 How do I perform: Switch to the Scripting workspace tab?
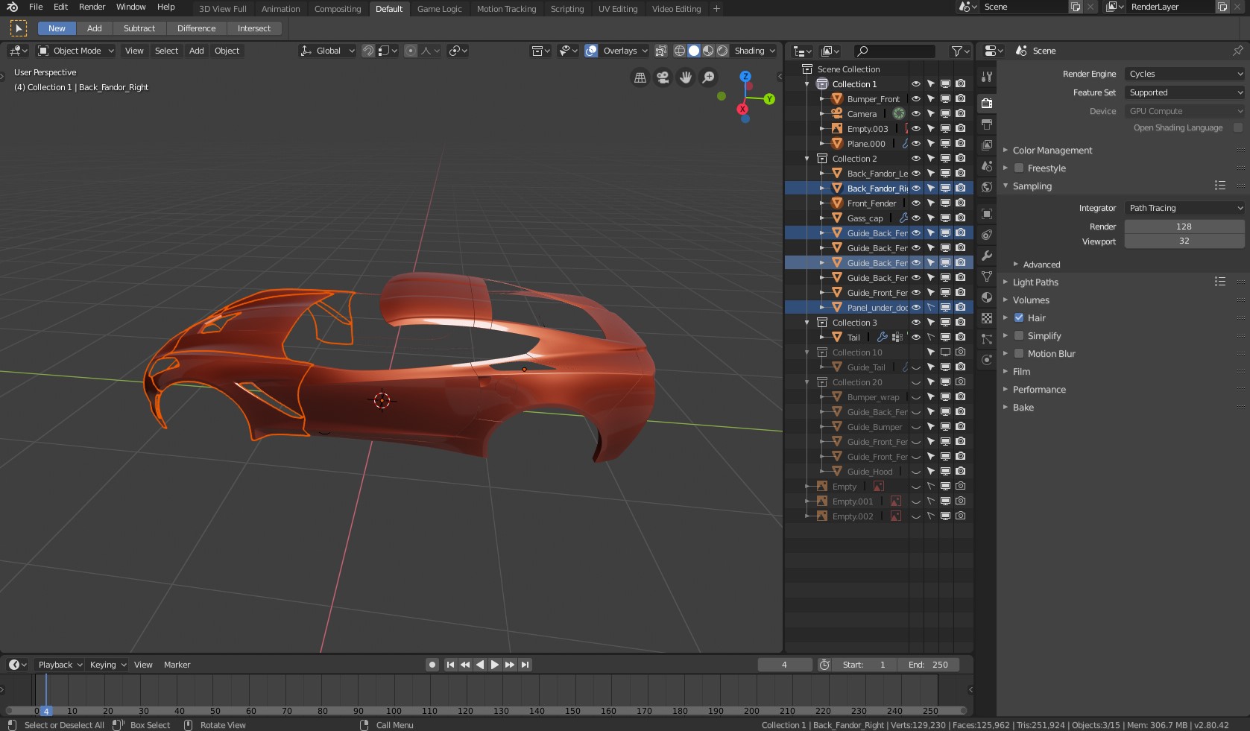[567, 9]
